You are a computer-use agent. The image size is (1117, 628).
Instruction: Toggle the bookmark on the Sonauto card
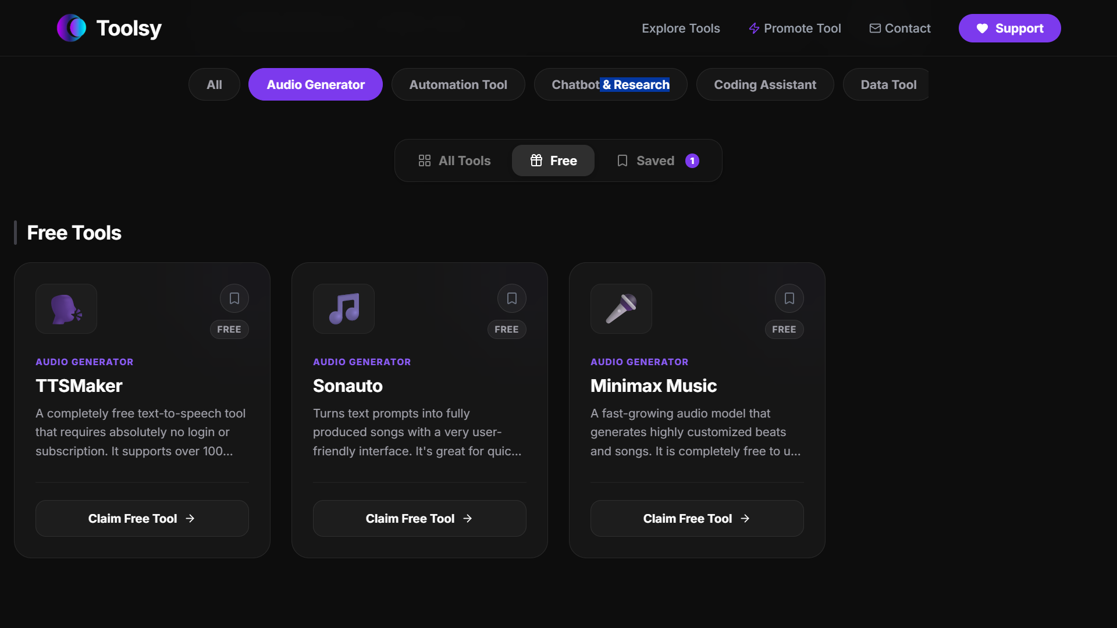[512, 298]
